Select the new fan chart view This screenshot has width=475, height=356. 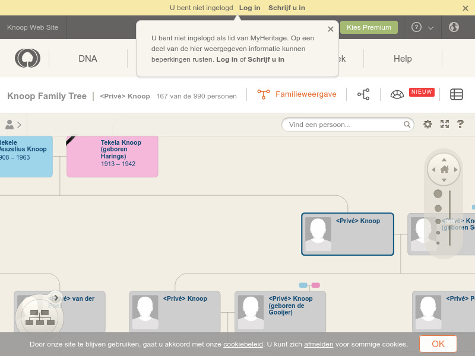pos(397,94)
